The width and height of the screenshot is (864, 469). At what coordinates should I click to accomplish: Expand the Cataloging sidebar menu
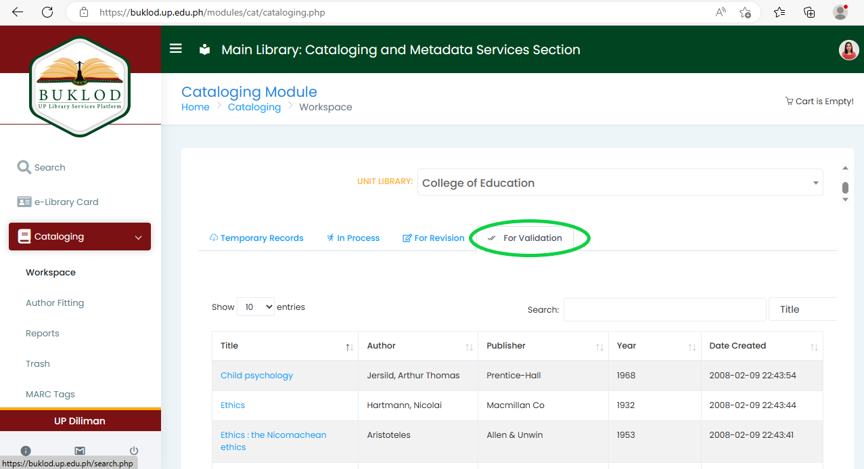pyautogui.click(x=80, y=237)
